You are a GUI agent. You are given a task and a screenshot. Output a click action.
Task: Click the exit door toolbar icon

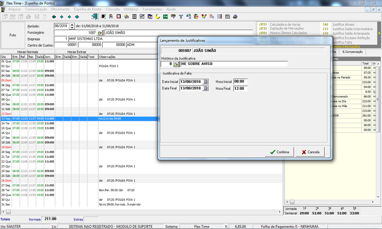pos(95,17)
